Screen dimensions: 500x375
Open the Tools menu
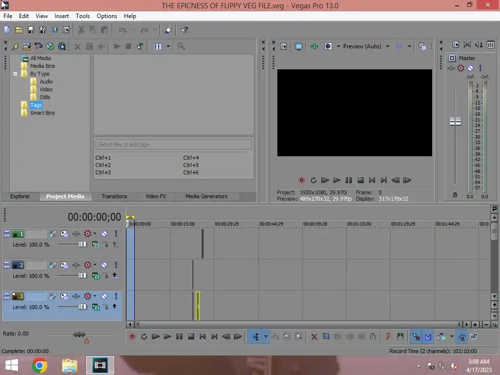click(x=83, y=16)
